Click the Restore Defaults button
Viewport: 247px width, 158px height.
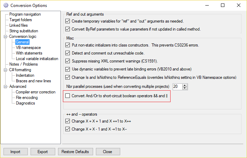coord(75,151)
